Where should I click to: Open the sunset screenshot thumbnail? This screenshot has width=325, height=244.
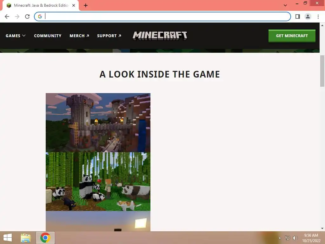(x=98, y=221)
